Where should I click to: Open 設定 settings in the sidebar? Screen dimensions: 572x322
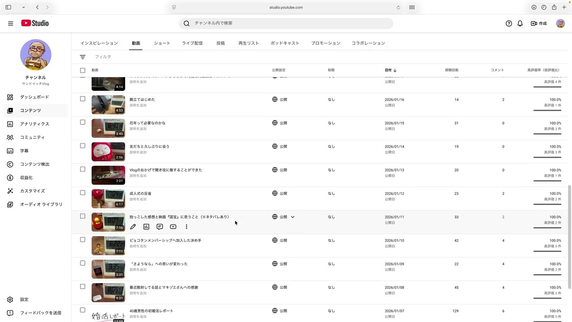[36, 300]
